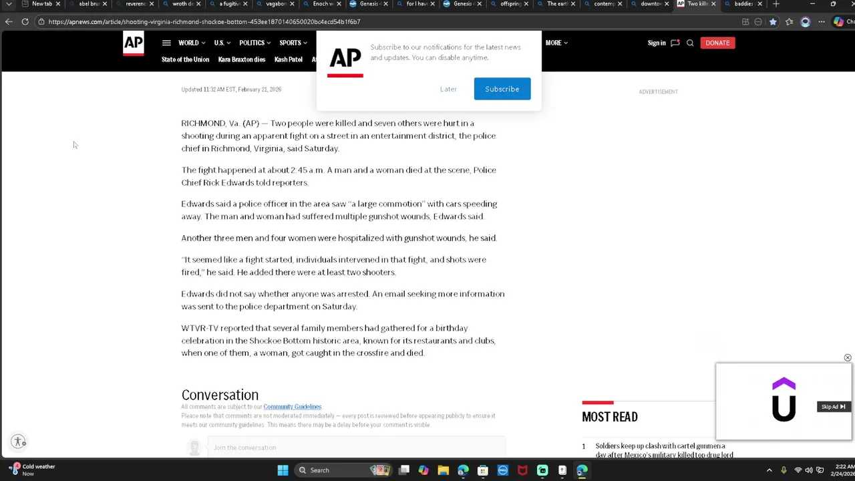Expand the WORLD menu
This screenshot has height=481, width=855.
[x=192, y=43]
